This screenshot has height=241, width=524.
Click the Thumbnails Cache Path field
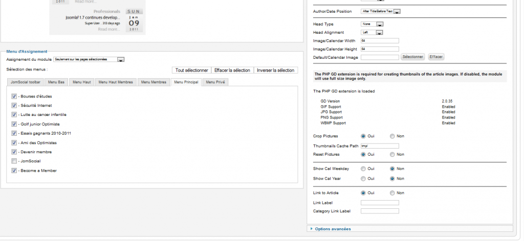coord(379,146)
